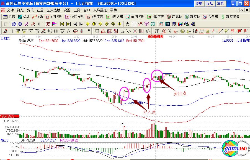The image size is (250, 160).
Task: Switch to K线 candlestick chart
Action: [x=38, y=17]
